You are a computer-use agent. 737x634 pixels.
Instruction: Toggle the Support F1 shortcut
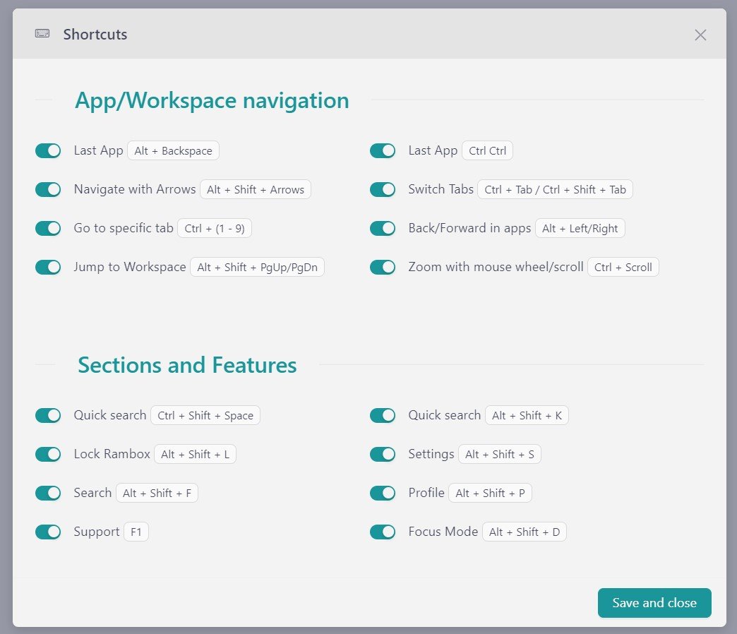pos(48,532)
